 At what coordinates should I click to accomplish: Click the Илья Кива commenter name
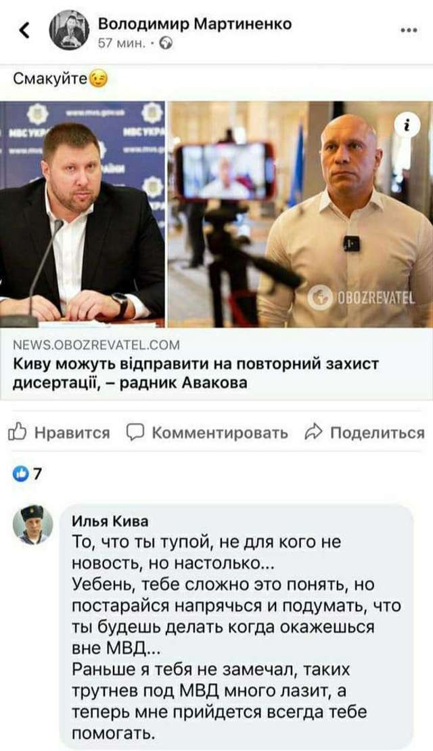coord(110,521)
